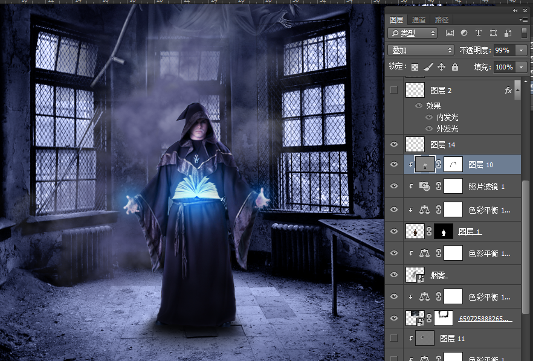Hide layer 图层 1 with eye icon

[394, 231]
